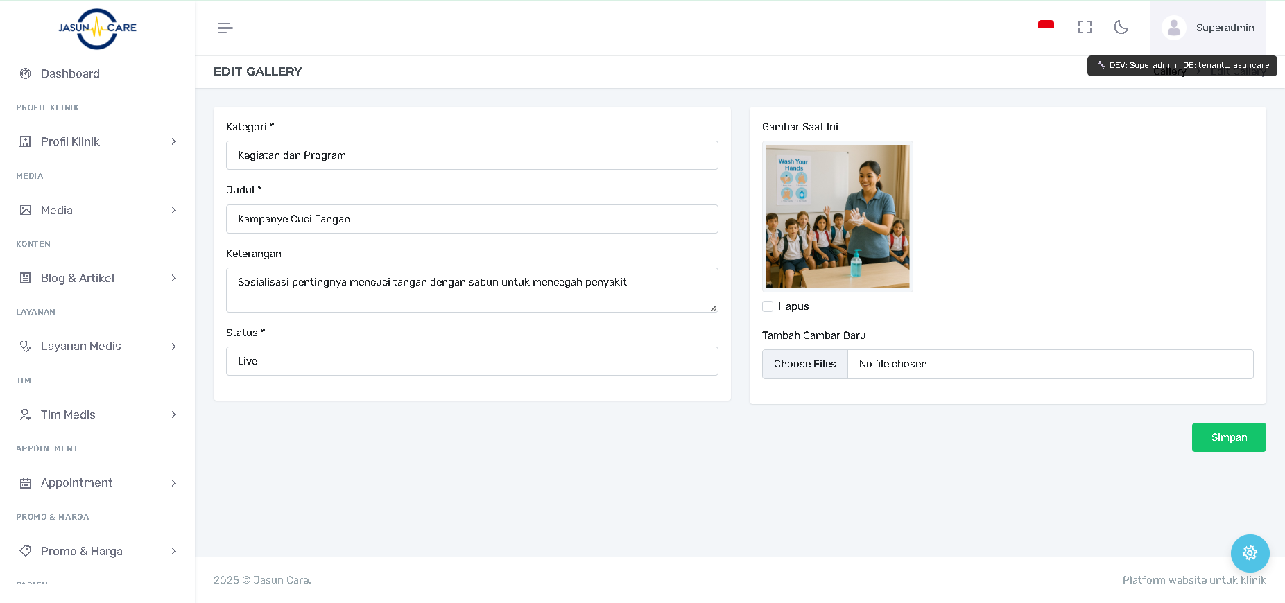Click the green Simpan button

tap(1228, 437)
